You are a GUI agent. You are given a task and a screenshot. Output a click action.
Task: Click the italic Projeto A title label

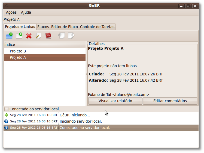click(x=12, y=19)
